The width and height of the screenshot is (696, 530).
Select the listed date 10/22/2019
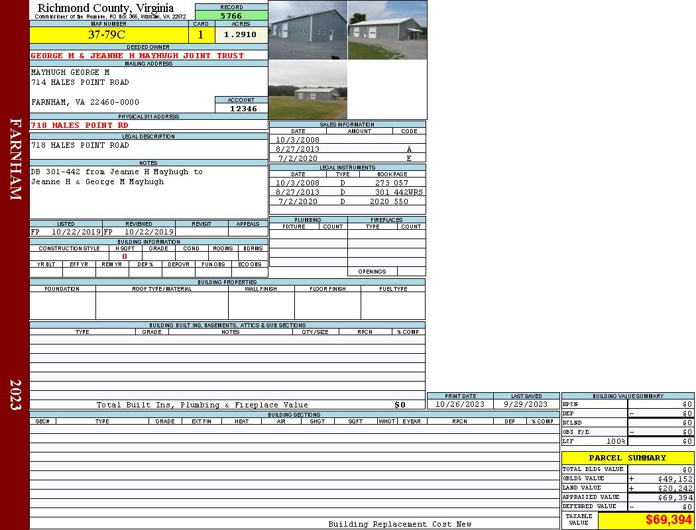76,233
